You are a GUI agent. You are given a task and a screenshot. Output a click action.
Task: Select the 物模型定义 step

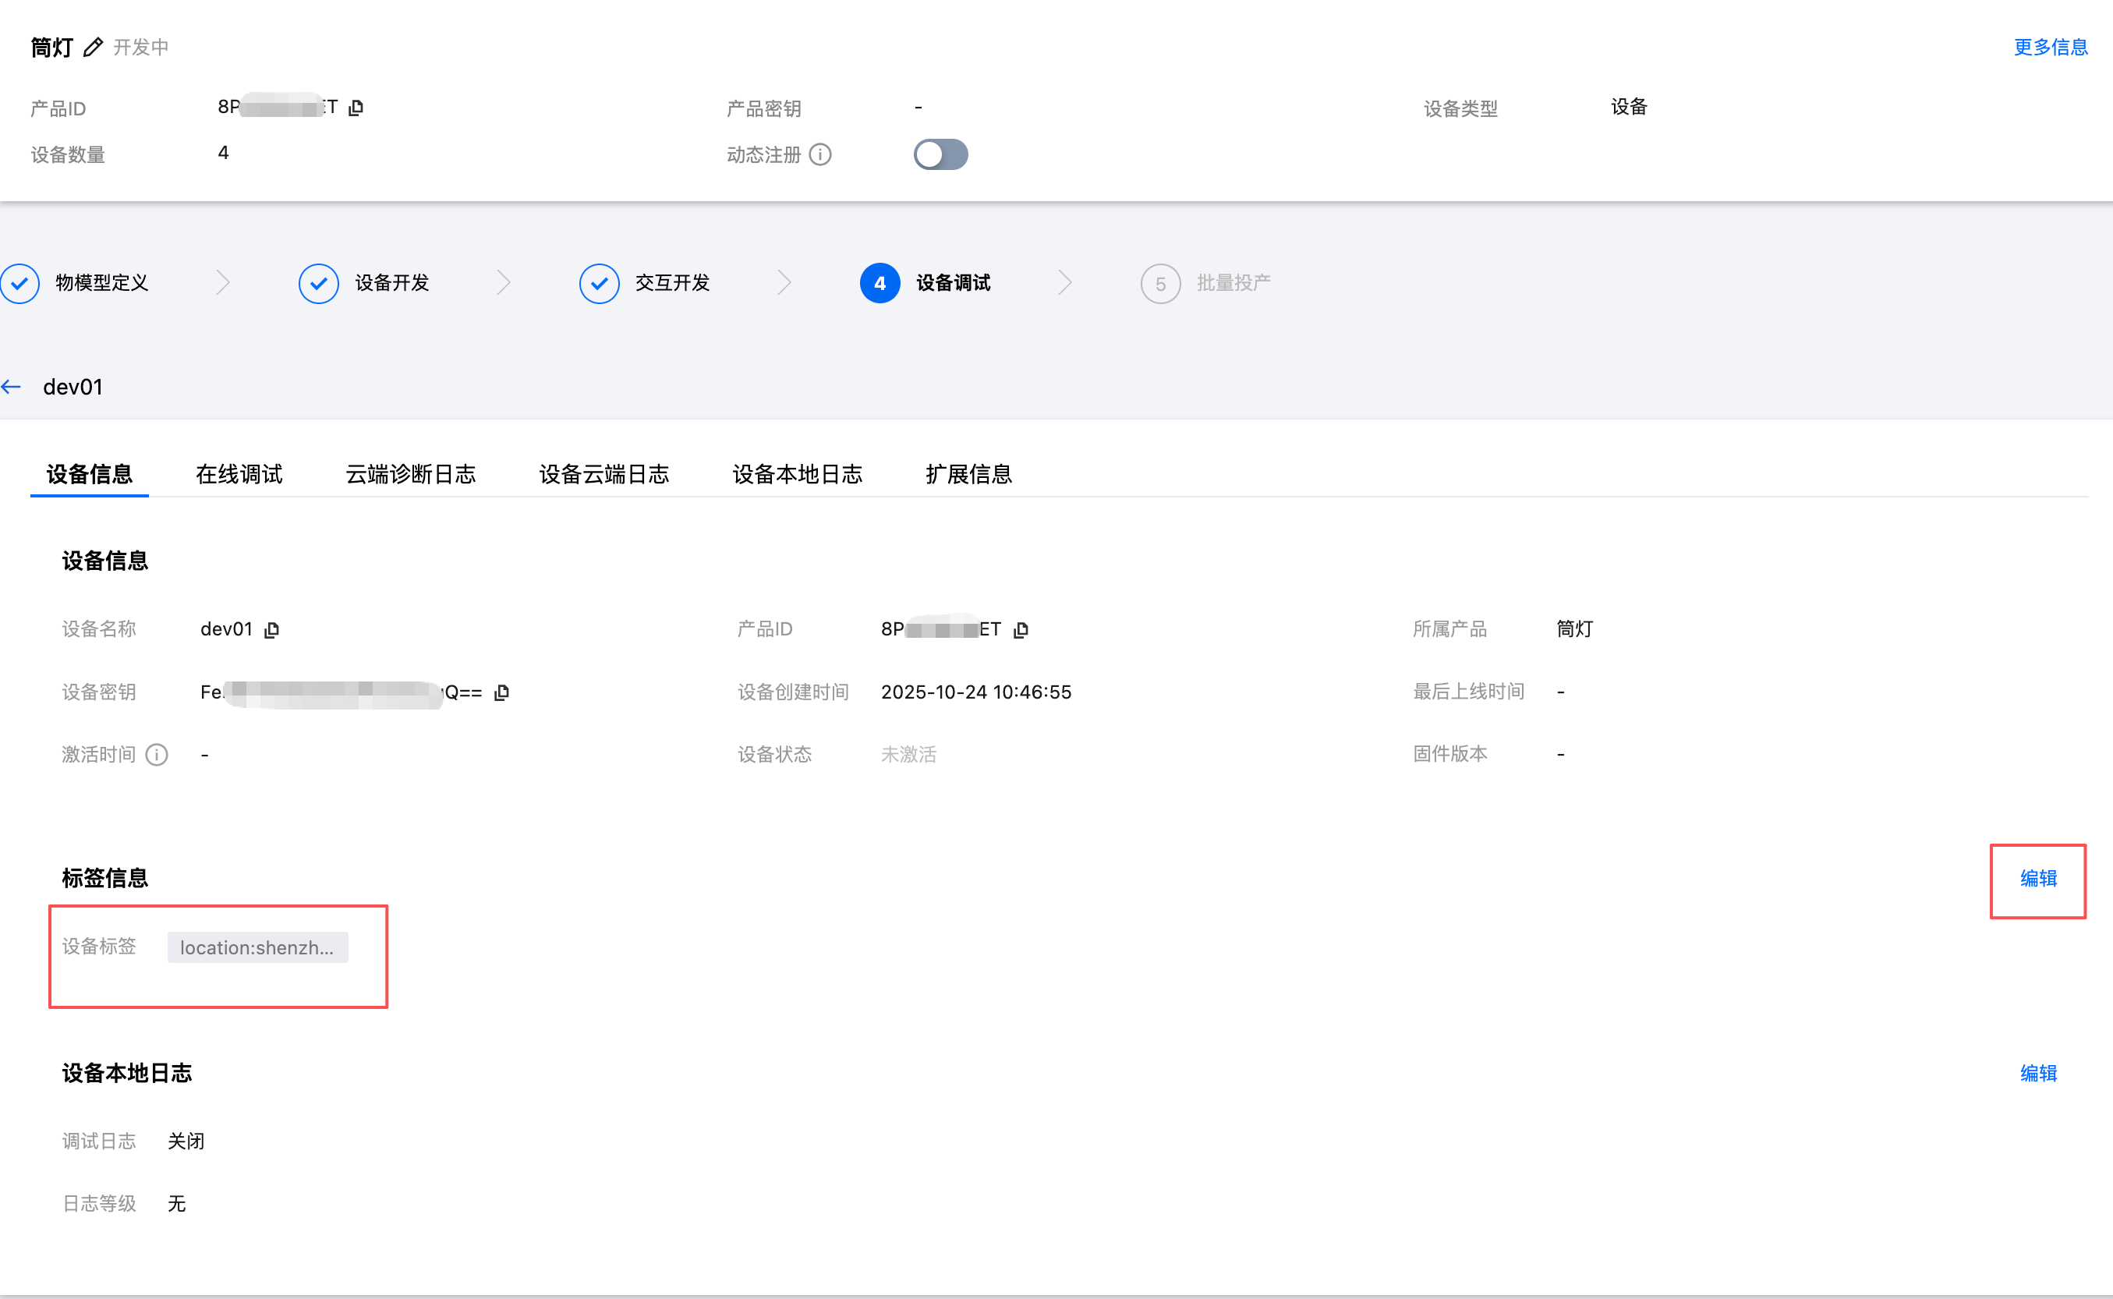(x=101, y=283)
